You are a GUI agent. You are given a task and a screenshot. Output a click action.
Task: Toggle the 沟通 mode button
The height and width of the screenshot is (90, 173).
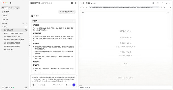[43, 85]
